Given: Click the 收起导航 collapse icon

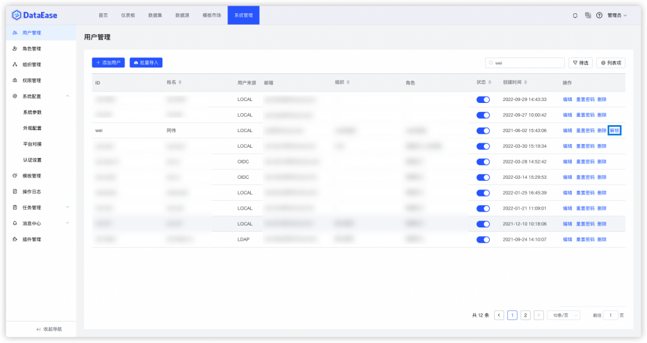Looking at the screenshot, I should click(39, 329).
